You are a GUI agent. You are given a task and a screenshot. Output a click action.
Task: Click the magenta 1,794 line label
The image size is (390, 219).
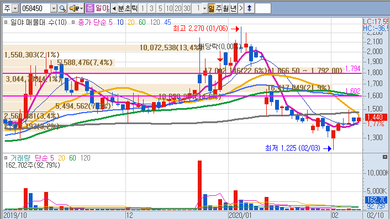[x=352, y=68]
